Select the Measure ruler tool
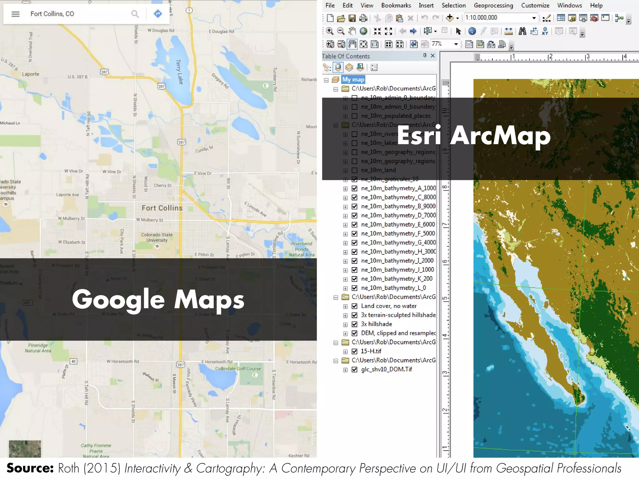 point(509,31)
